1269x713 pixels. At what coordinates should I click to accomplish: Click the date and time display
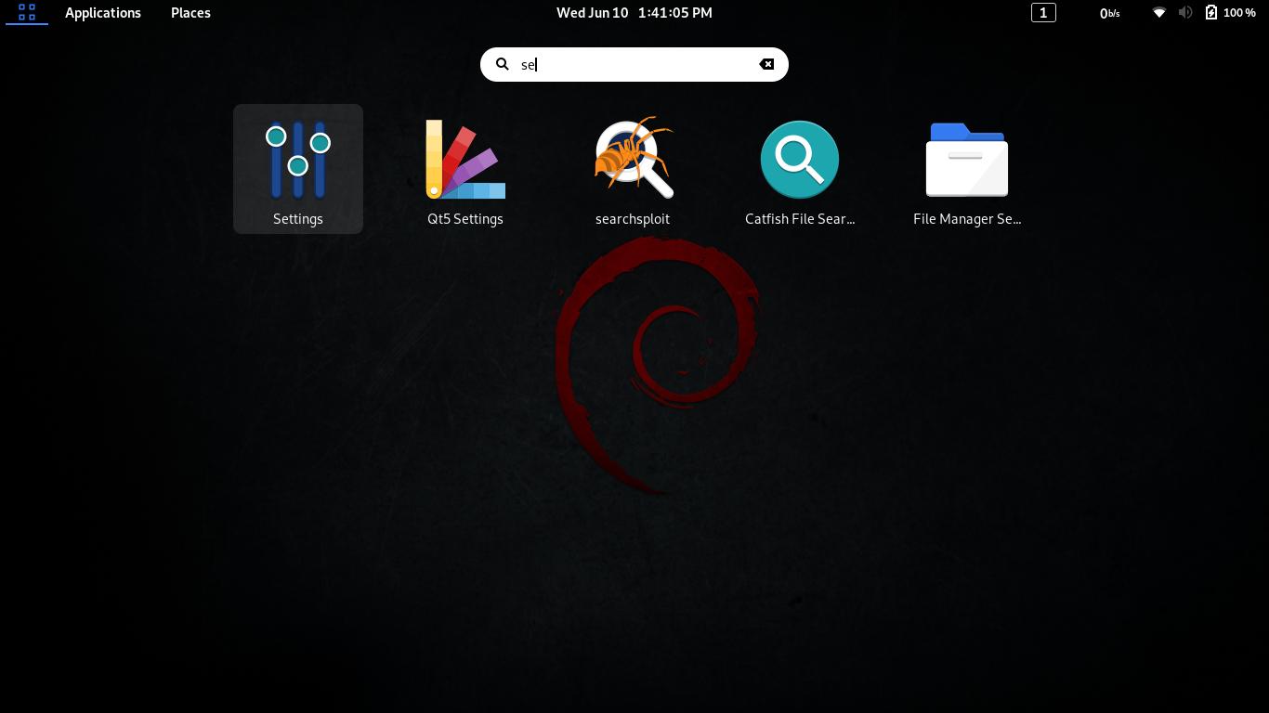(634, 12)
